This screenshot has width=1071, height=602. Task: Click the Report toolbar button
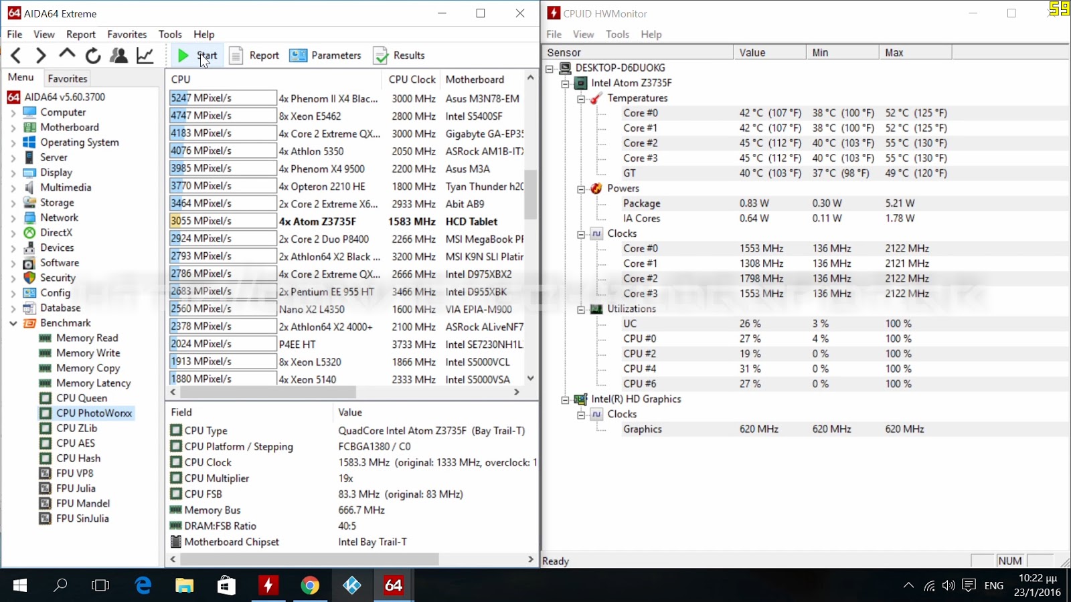[x=254, y=56]
